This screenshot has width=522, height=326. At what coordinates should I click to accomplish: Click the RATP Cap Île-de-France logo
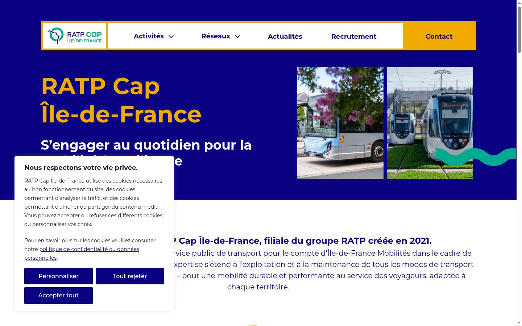pyautogui.click(x=75, y=36)
